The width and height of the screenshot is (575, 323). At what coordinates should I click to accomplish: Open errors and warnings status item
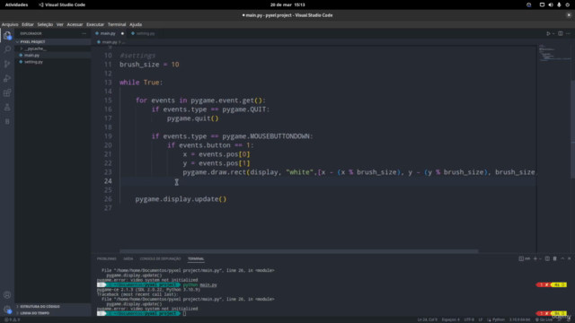[12, 319]
